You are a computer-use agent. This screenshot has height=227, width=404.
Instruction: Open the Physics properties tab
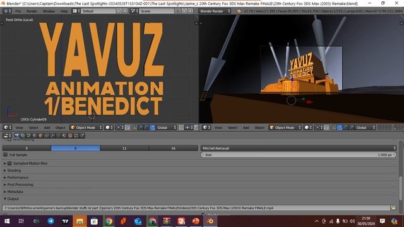click(x=82, y=136)
